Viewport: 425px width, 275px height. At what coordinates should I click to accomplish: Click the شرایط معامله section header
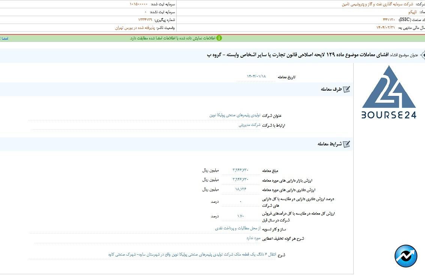[x=330, y=144]
